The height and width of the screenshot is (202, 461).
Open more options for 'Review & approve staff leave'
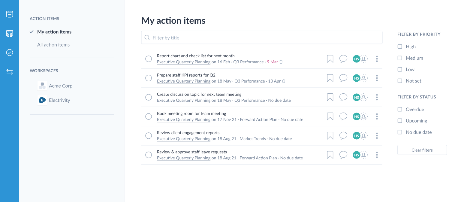377,155
